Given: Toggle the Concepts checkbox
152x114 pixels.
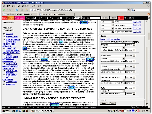Looking at the screenshot, I should [35, 18].
